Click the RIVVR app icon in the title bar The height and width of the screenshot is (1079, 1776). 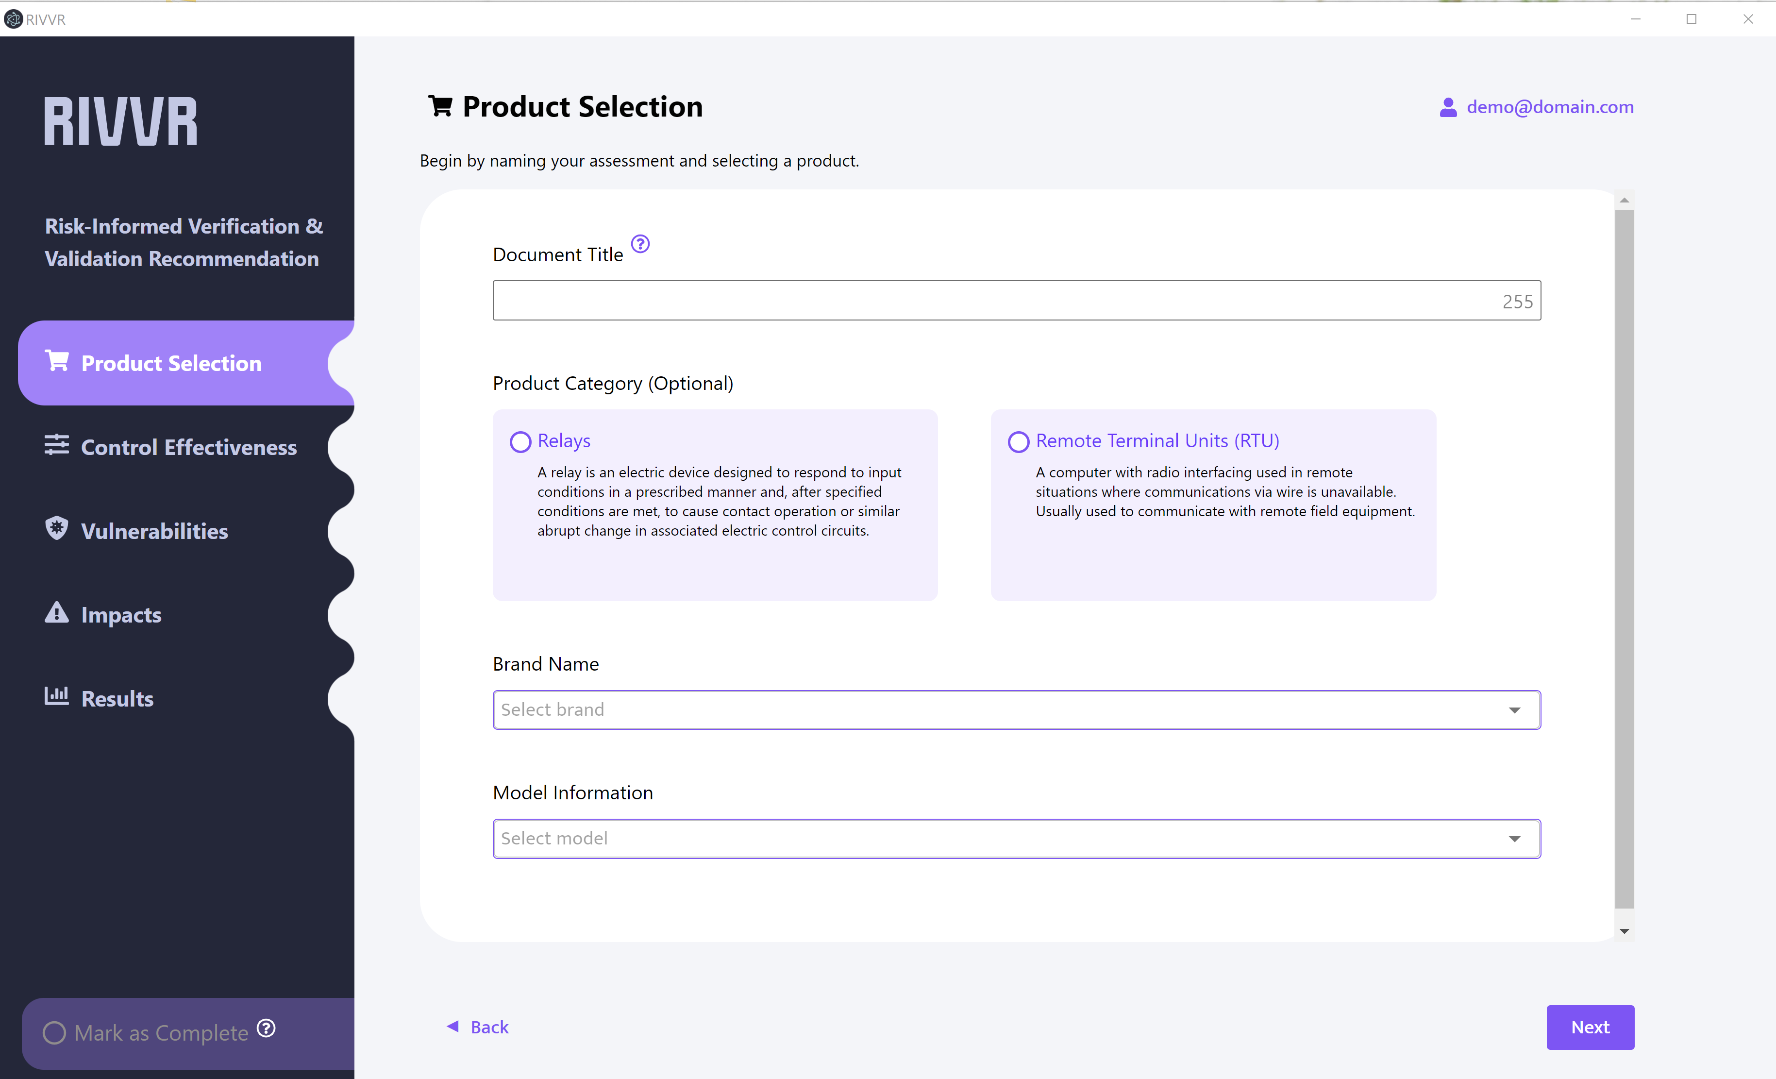pyautogui.click(x=13, y=19)
